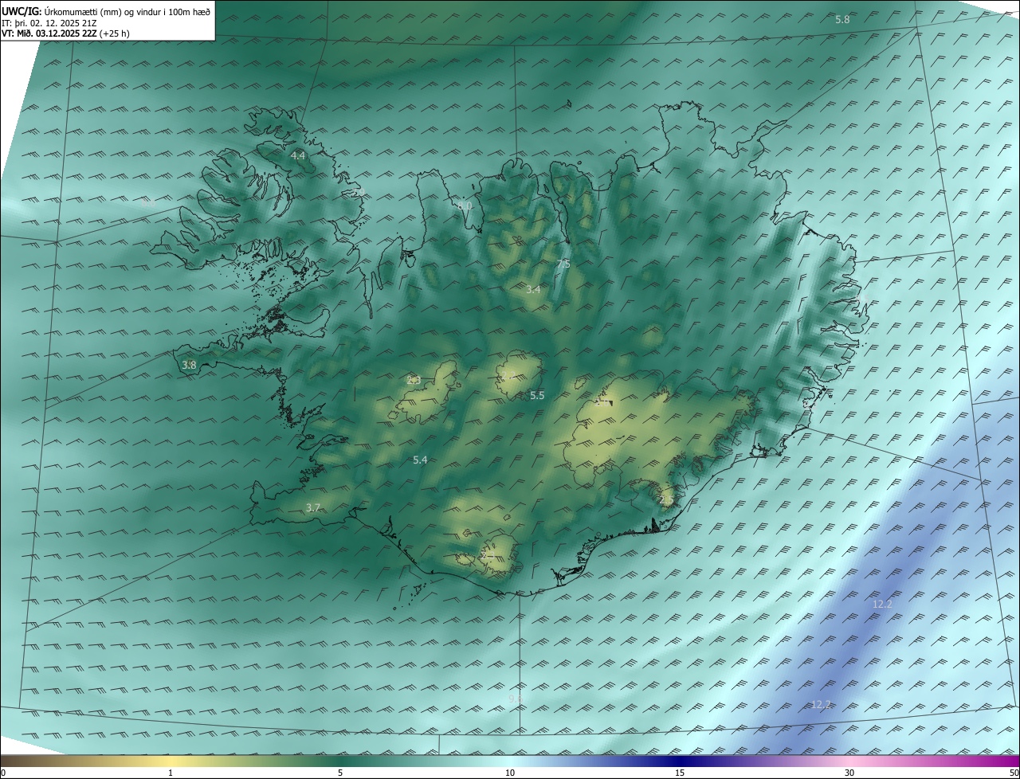Select the "IT: þri. 02. 12. 2025 21Z" line
This screenshot has width=1020, height=779.
pos(49,23)
